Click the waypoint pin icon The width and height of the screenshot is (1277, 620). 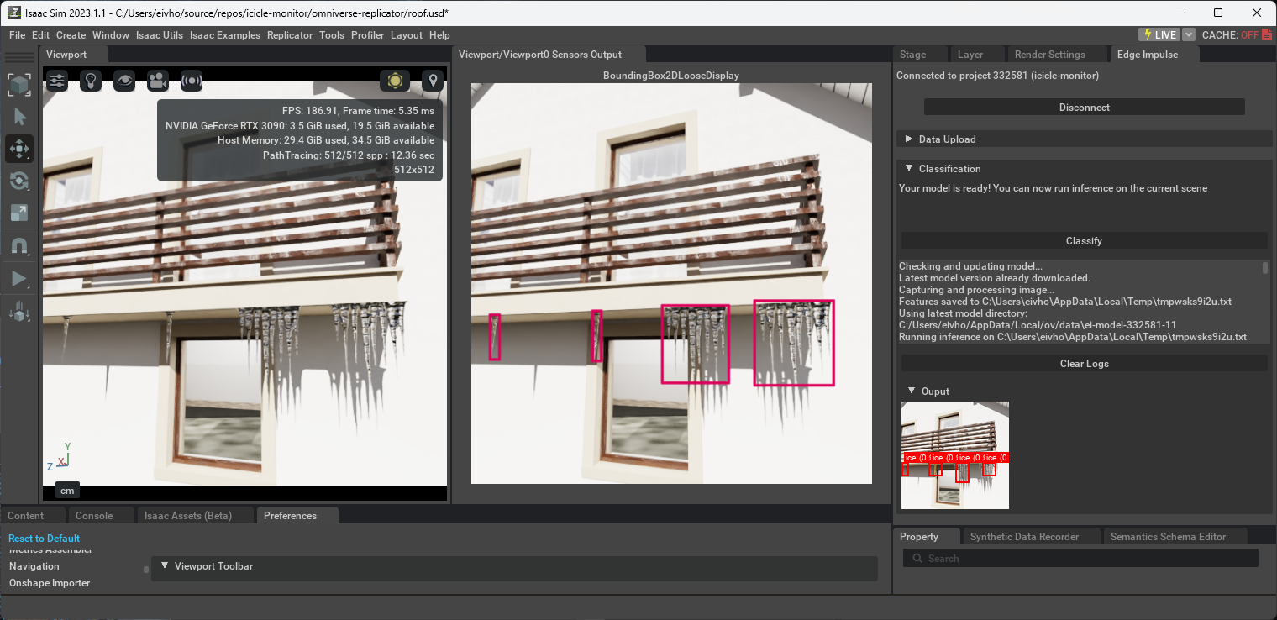tap(433, 81)
